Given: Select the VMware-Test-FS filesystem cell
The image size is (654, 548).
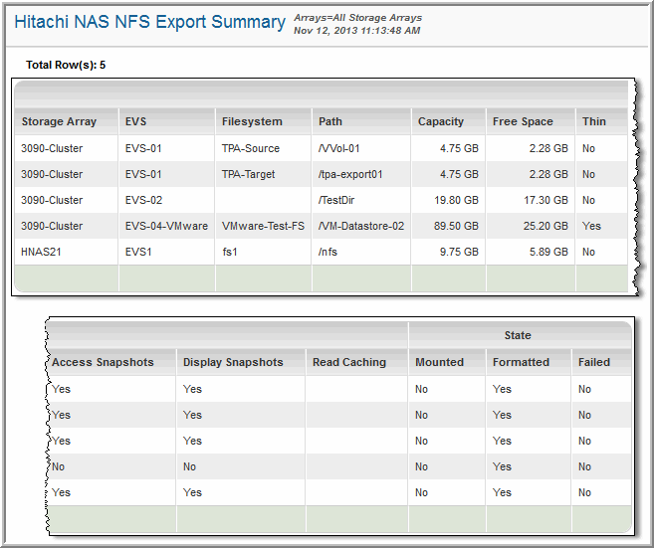Looking at the screenshot, I should pos(263,226).
